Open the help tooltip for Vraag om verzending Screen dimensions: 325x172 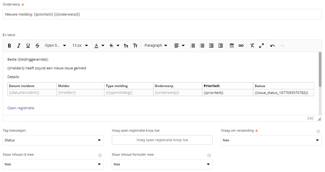coord(318,132)
